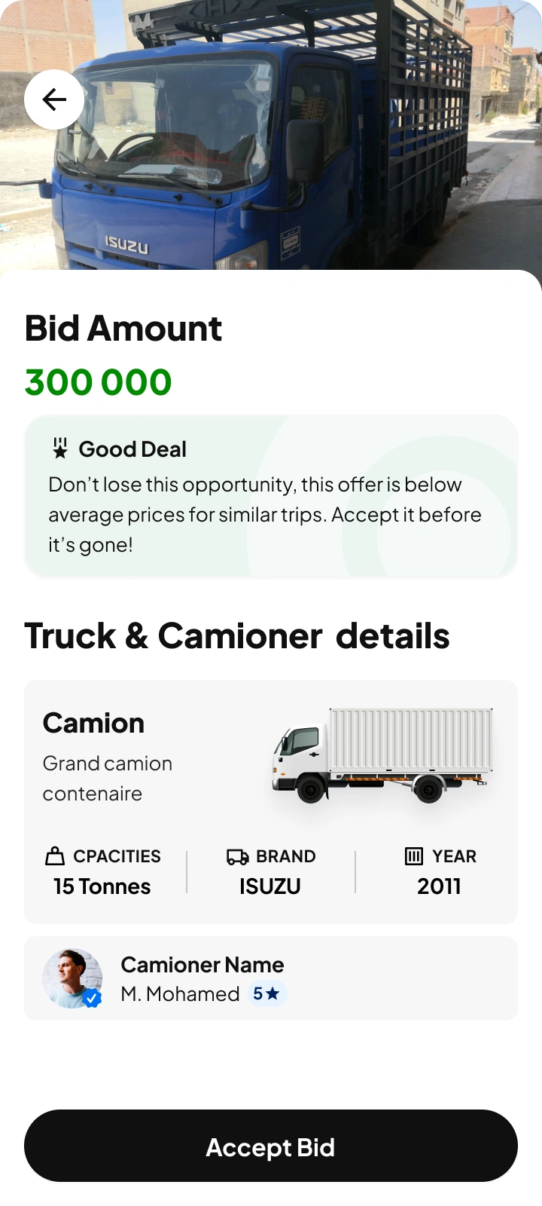The image size is (542, 1206).
Task: Click the Truck & Camioner details heading
Action: (237, 635)
